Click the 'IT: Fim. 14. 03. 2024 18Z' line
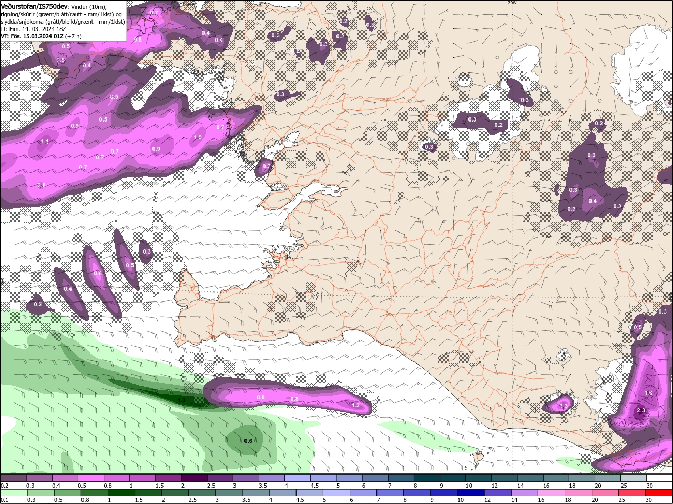673x504 pixels. pos(33,29)
